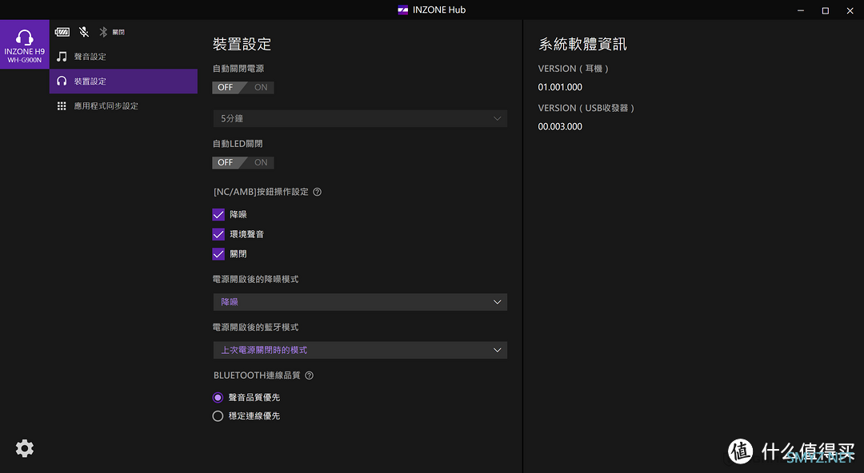The height and width of the screenshot is (473, 864).
Task: Click the help icon beside NC/AMB button setting
Action: tap(318, 192)
